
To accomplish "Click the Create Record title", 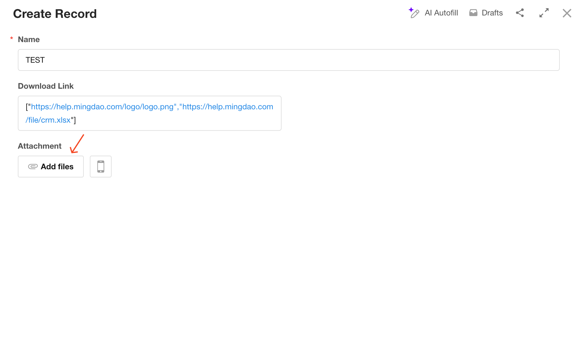I will click(55, 14).
